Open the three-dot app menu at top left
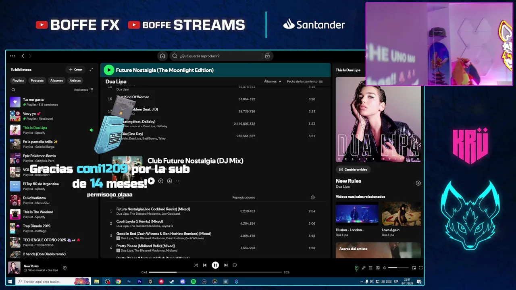Screen dimensions: 516x290 [x=12, y=56]
